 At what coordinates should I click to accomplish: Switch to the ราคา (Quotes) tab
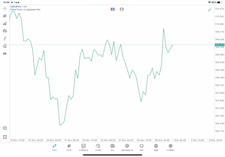pyautogui.click(x=54, y=148)
